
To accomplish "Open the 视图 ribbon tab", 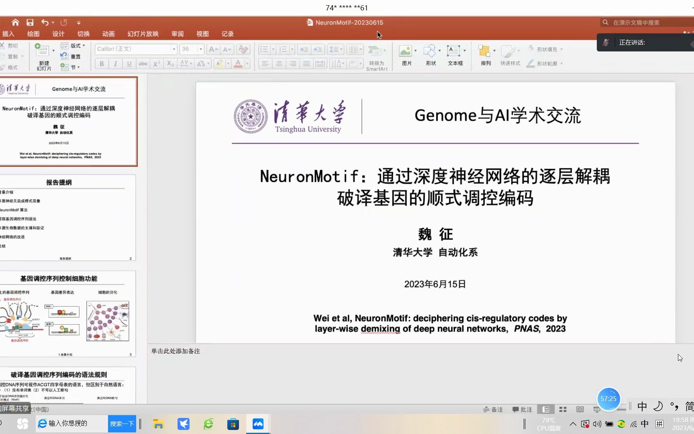I will [202, 34].
